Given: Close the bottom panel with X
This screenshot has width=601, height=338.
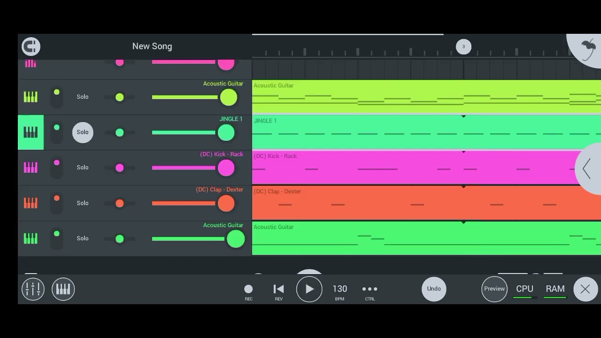Looking at the screenshot, I should pos(585,289).
